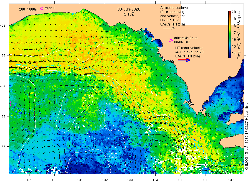This screenshot has width=250, height=183.
Task: Click the color bar label 19
Action: [x=234, y=19]
